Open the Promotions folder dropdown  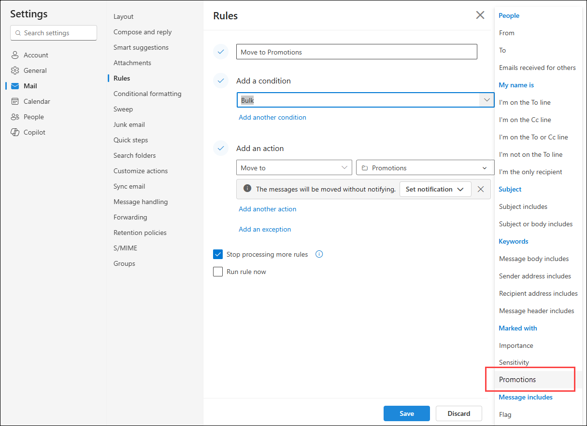tap(425, 168)
